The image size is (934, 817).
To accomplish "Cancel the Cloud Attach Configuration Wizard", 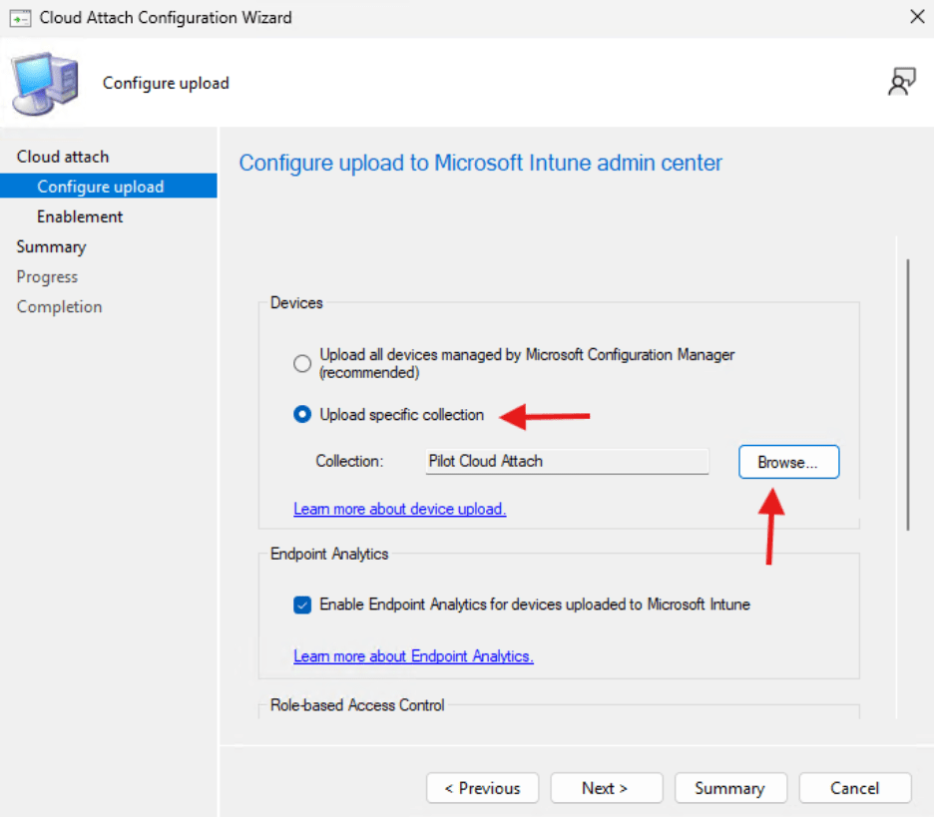I will [854, 788].
